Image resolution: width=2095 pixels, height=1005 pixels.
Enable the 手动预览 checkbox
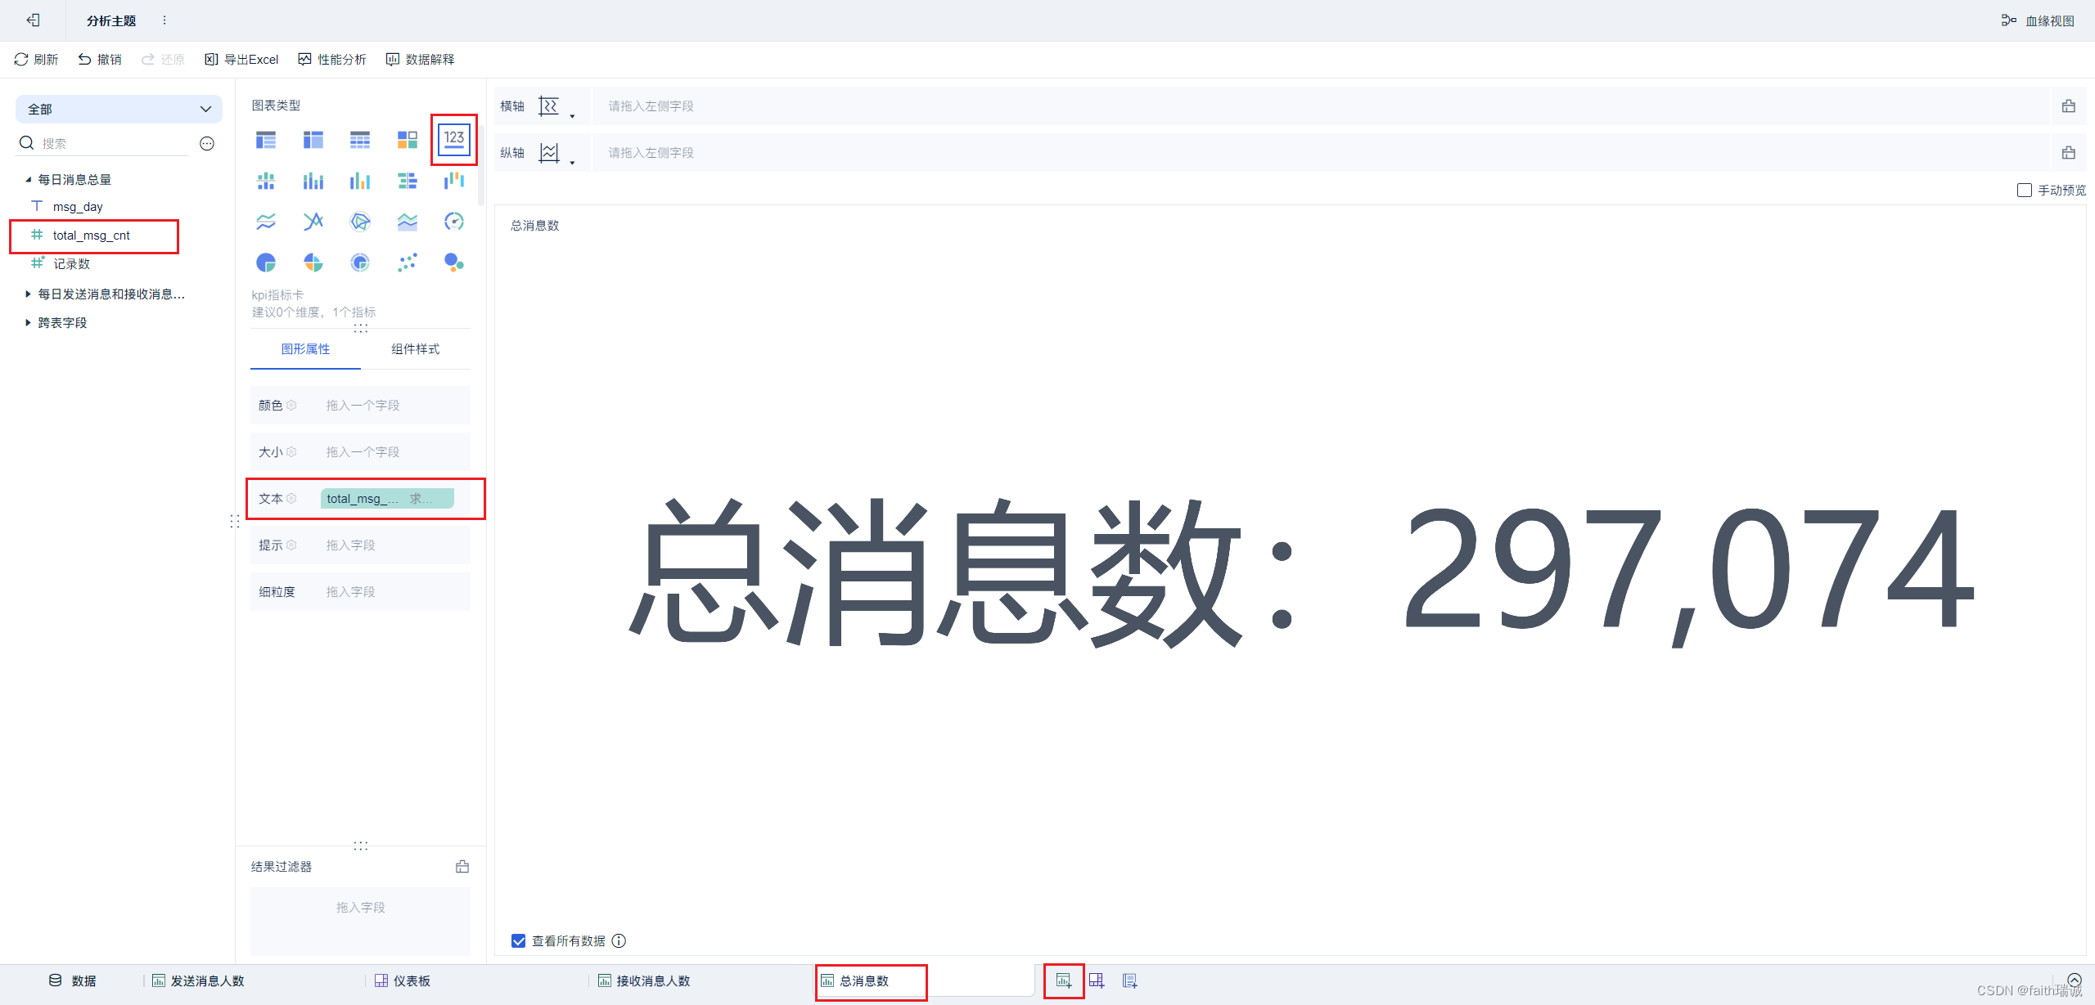(x=2025, y=191)
